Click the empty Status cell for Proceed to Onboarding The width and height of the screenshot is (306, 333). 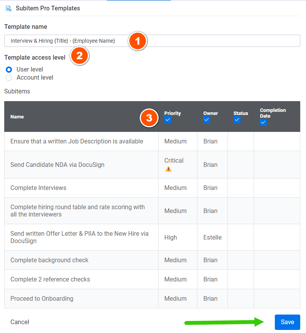[240, 298]
